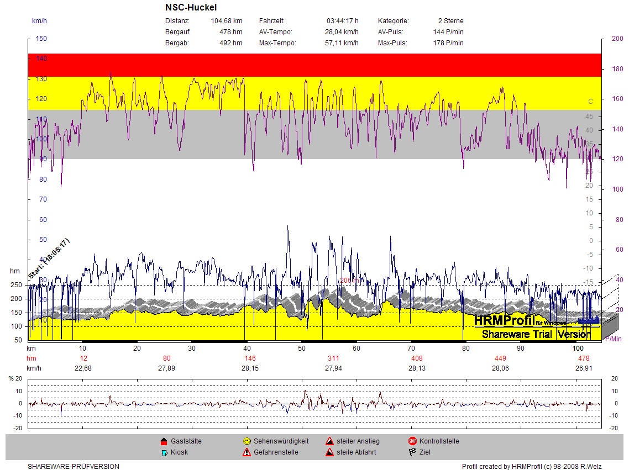Viewport: 629px width, 470px height.
Task: Click the Shareware Trial Version text
Action: tap(536, 334)
